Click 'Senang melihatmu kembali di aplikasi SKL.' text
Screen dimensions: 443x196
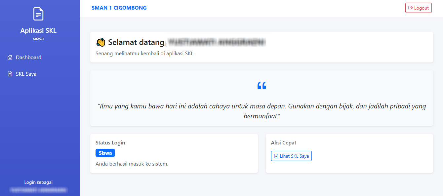(145, 54)
